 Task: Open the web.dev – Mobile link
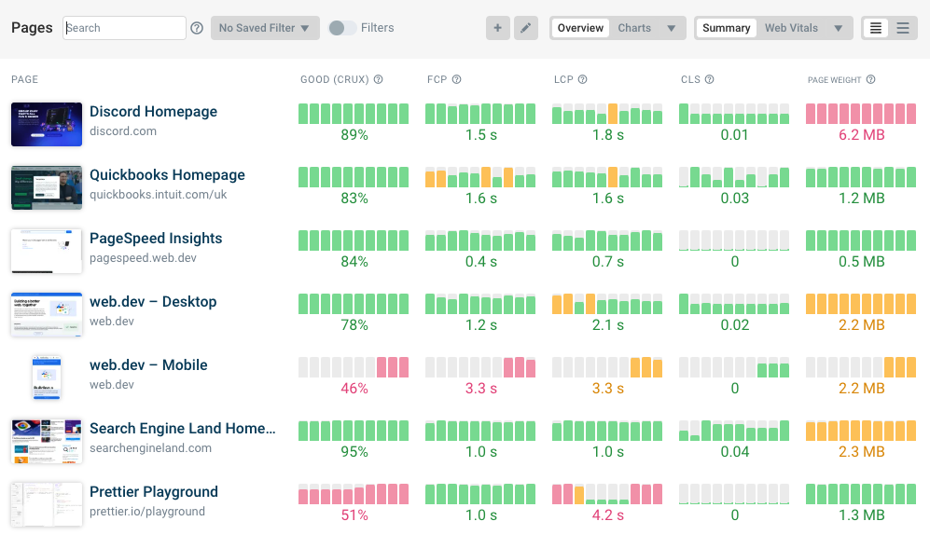click(148, 365)
